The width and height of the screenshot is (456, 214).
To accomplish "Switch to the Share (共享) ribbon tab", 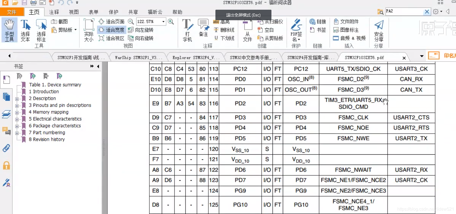I will click(133, 12).
